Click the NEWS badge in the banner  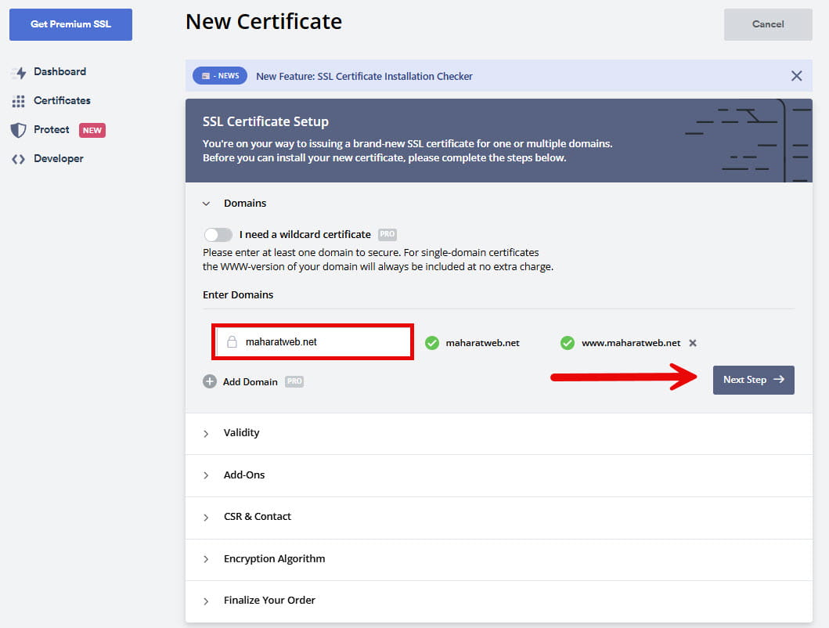pyautogui.click(x=220, y=76)
